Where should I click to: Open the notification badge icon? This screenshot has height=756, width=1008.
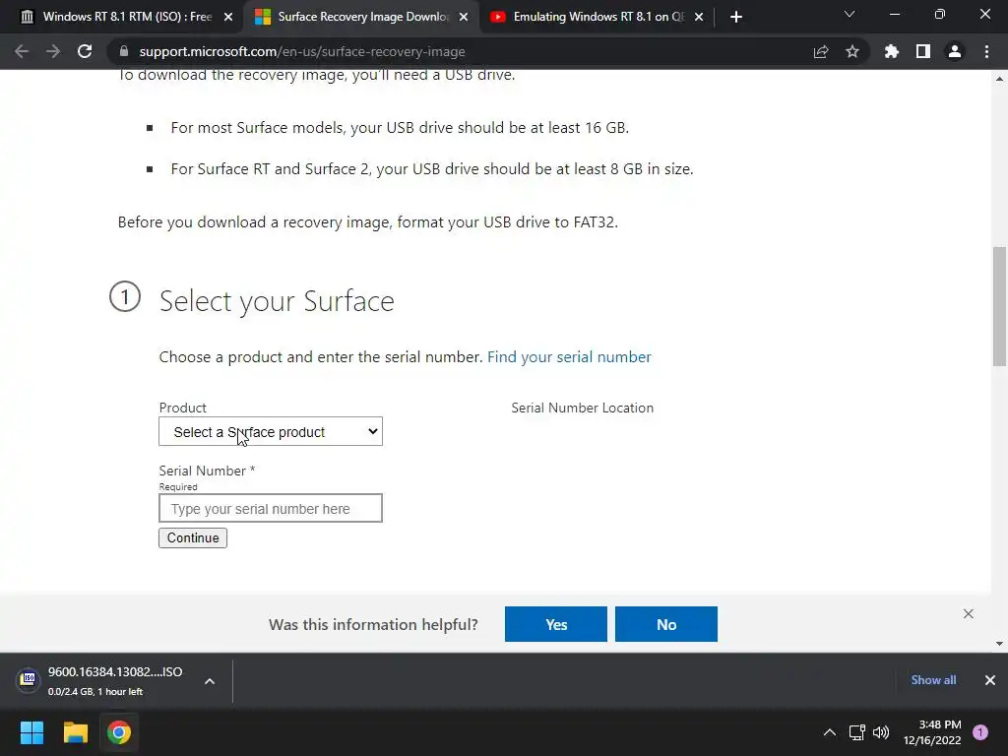979,732
